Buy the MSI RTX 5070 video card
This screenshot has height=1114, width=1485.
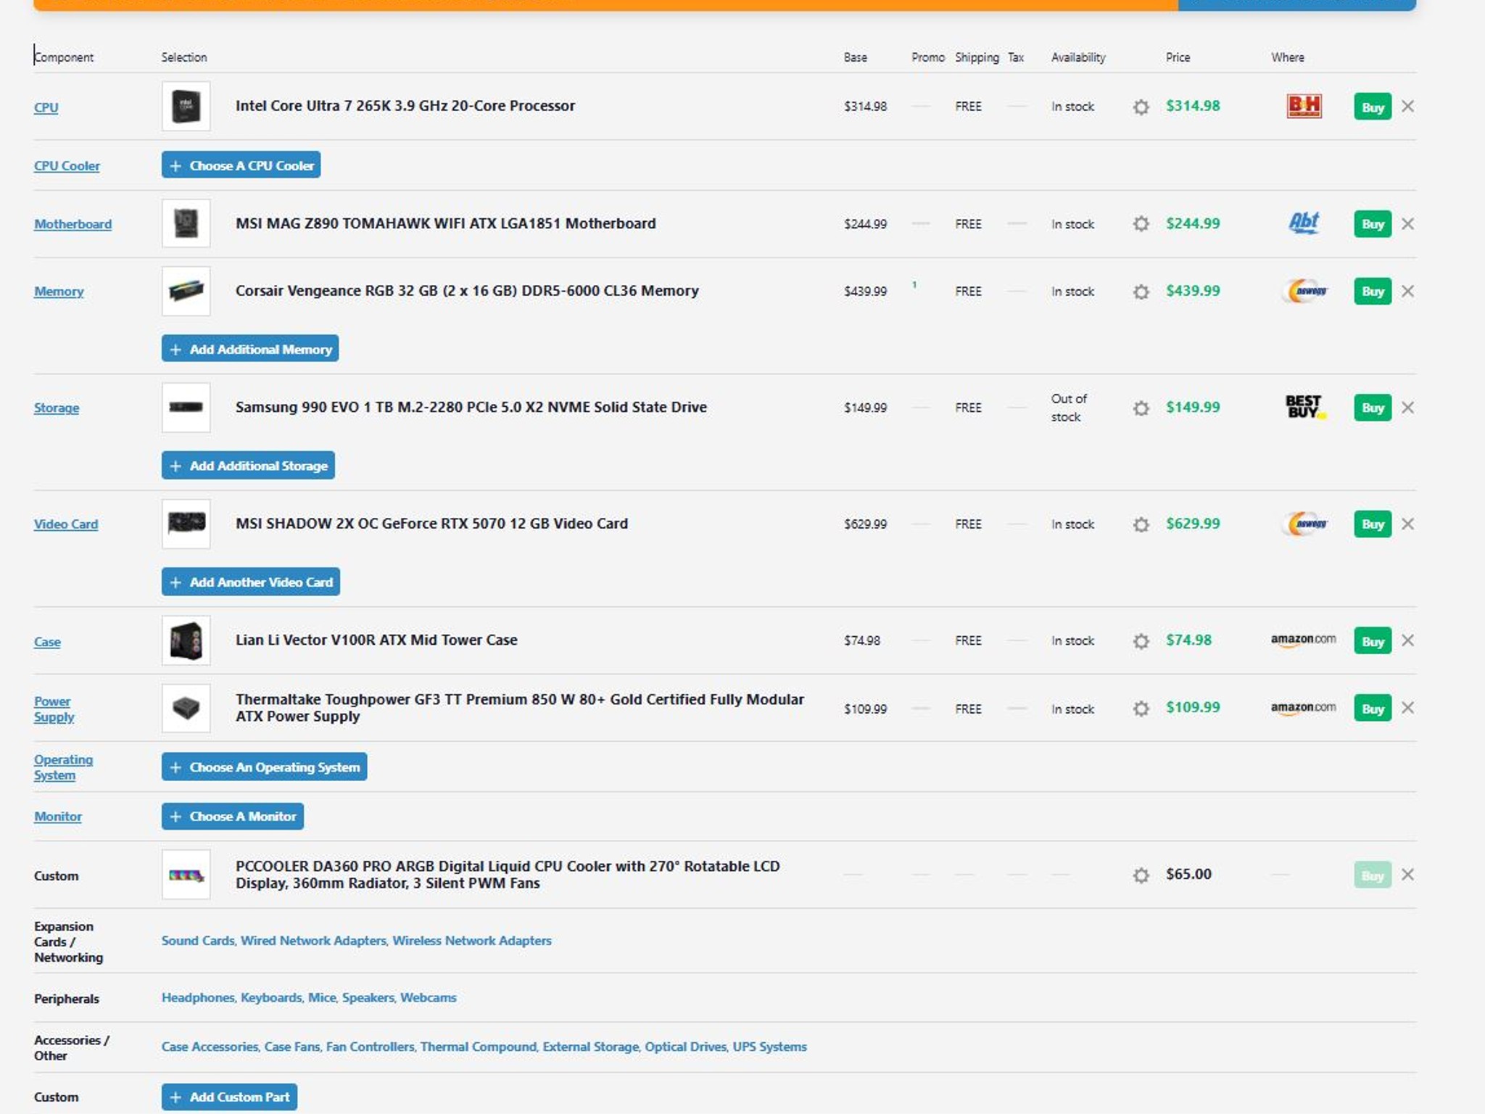click(x=1373, y=524)
